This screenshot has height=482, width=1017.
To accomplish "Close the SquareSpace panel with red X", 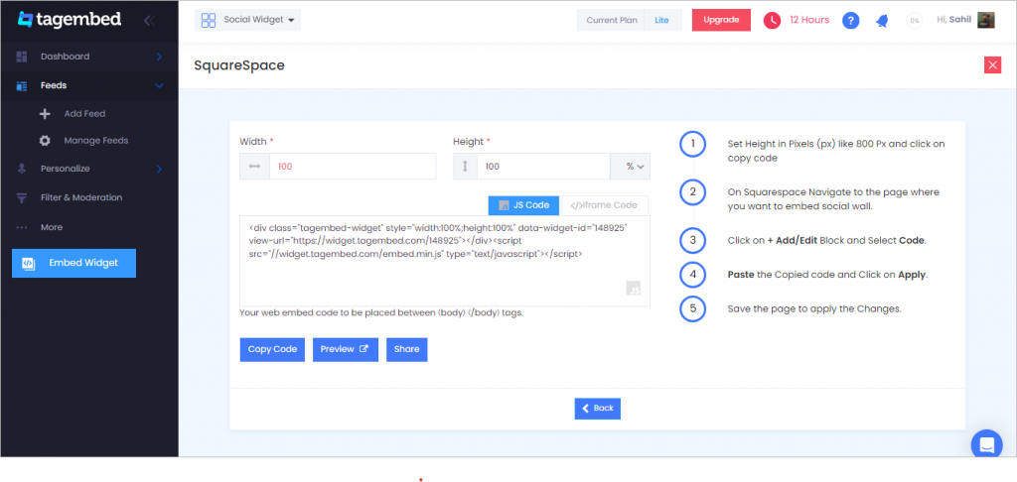I will 992,64.
